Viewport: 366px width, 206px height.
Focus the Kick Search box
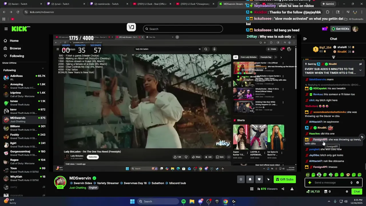pyautogui.click(x=183, y=29)
